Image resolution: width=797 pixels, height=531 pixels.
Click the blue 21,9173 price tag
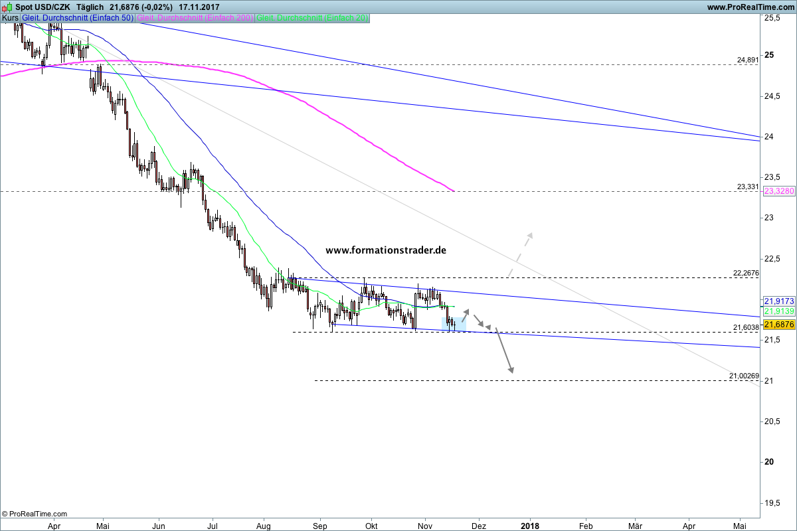coord(778,301)
